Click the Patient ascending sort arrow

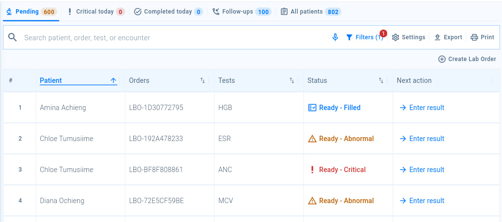tap(113, 80)
